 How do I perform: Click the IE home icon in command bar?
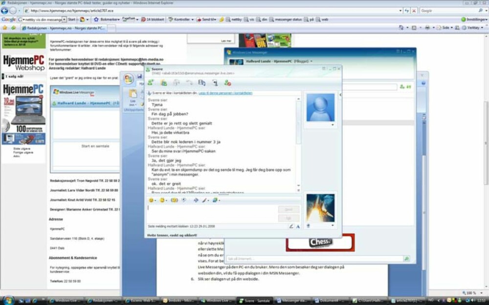401,28
